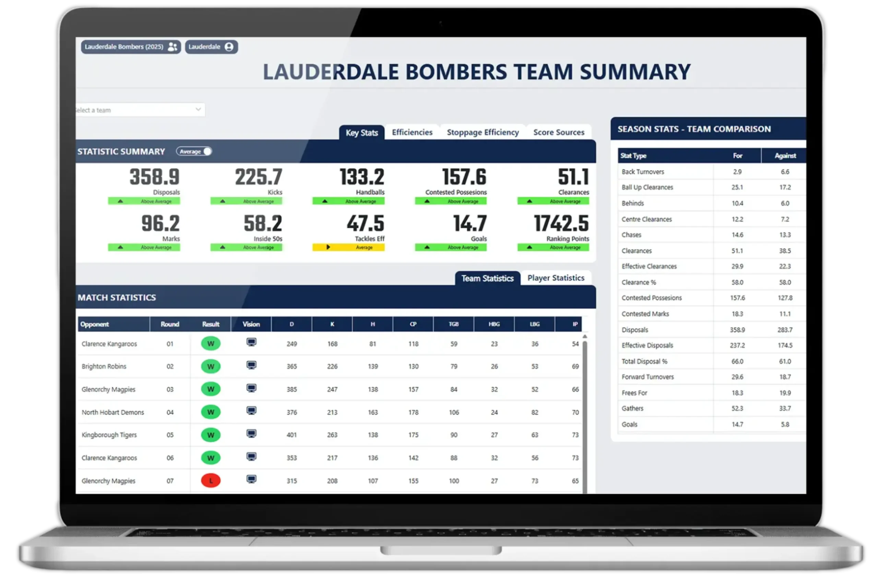Switch to the Efficiencies tab
Screen dimensions: 878x580
tap(412, 132)
